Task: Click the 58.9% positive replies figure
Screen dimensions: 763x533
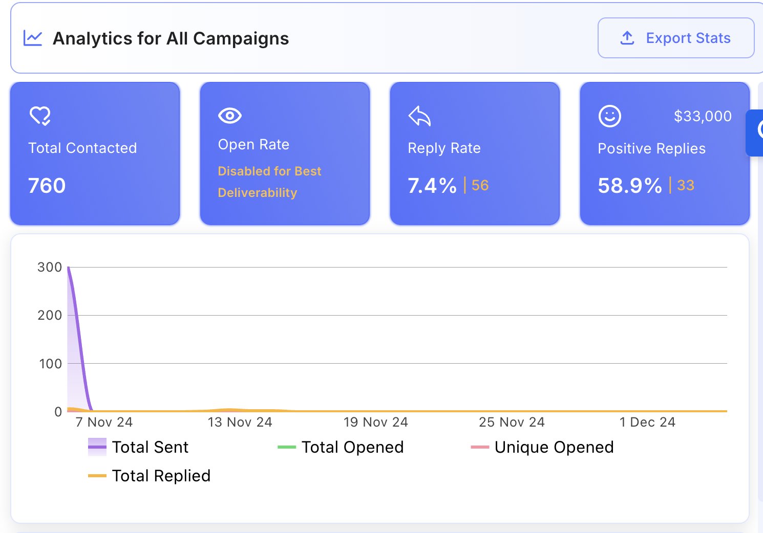Action: coord(629,186)
